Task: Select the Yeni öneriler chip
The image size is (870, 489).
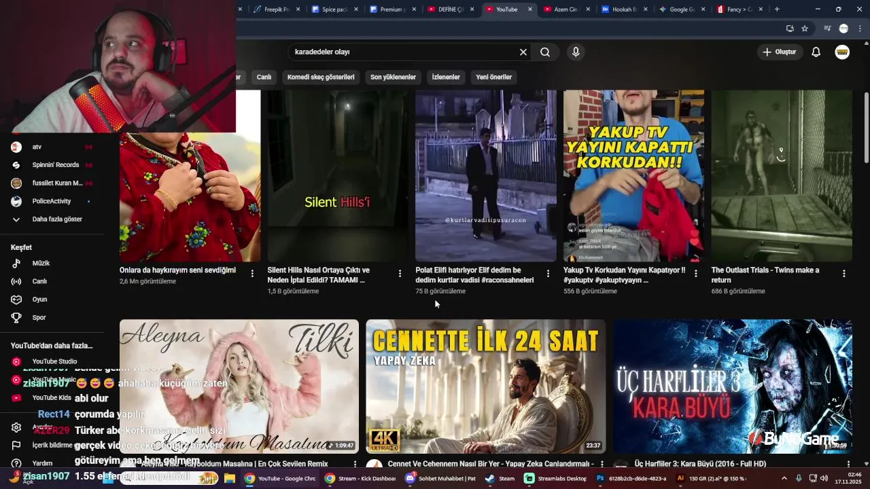Action: (493, 77)
